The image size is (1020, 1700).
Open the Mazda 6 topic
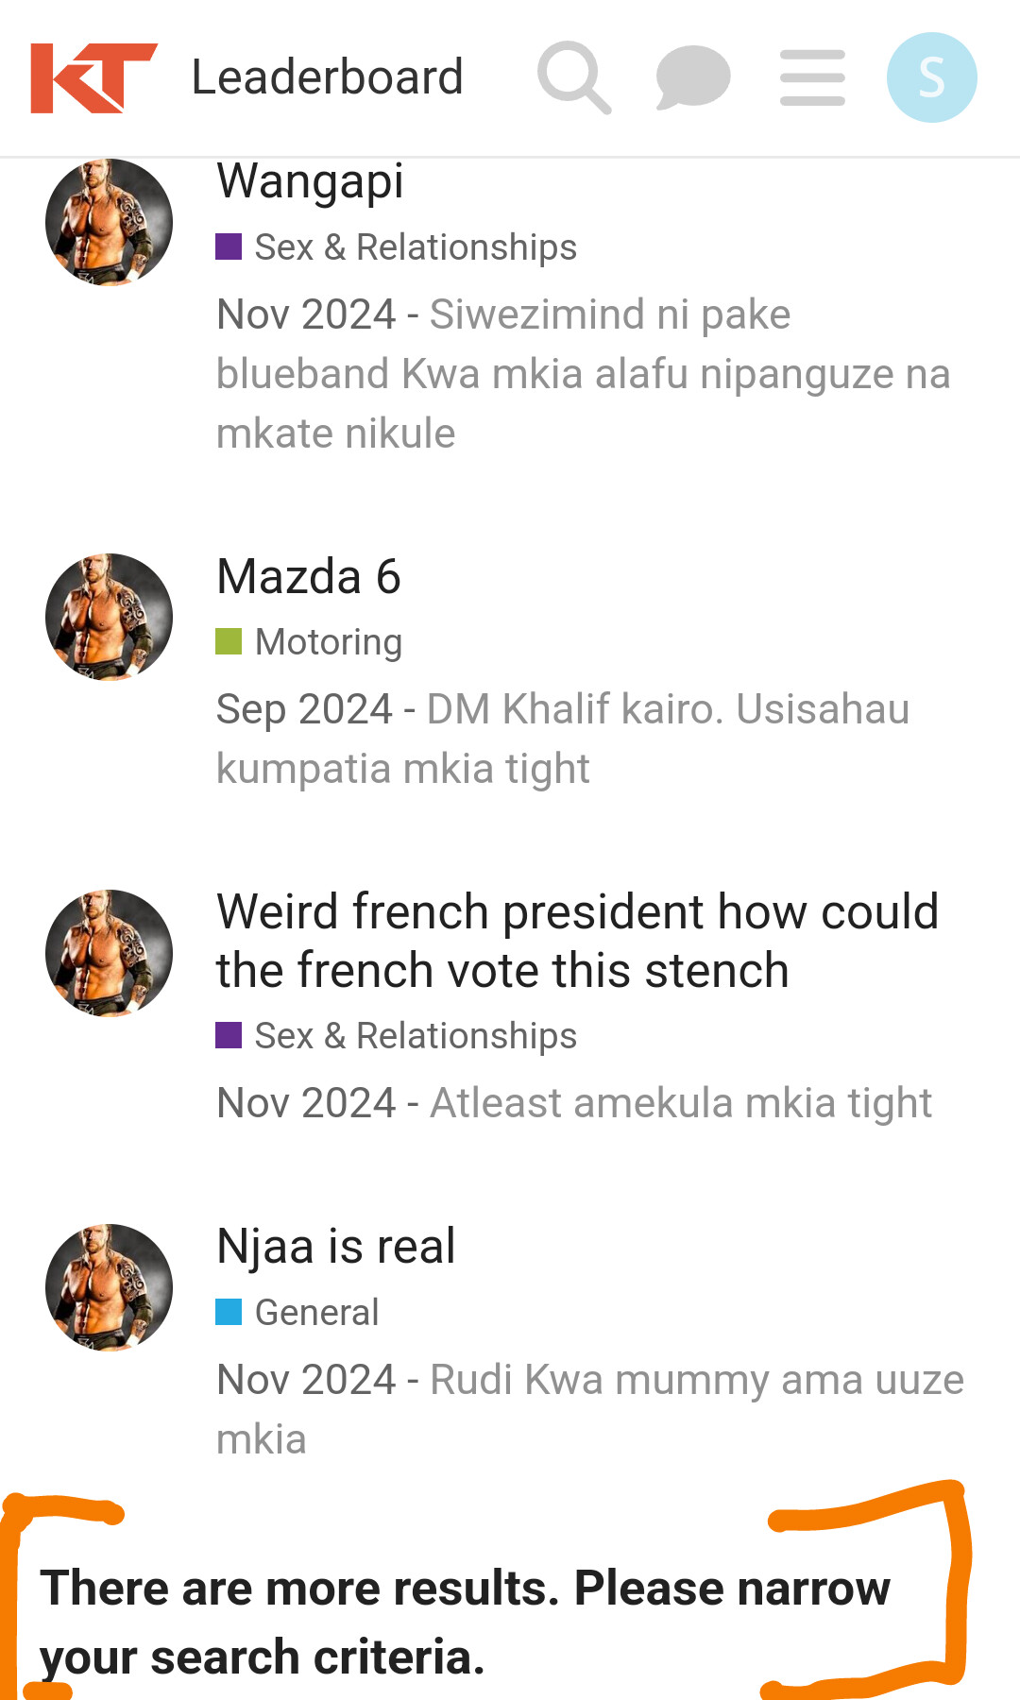(x=309, y=577)
